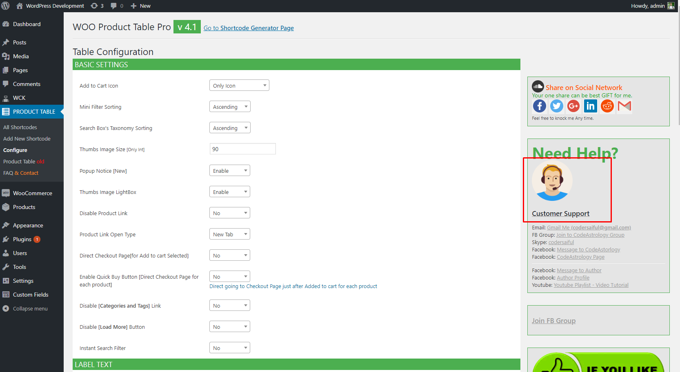
Task: Open Author Profile link
Action: [573, 277]
